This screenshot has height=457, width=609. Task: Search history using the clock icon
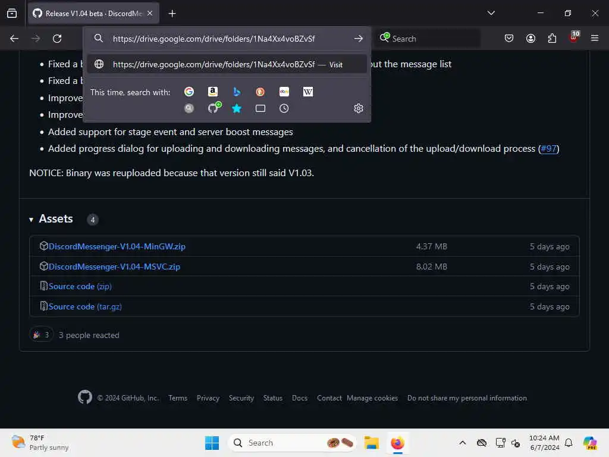[x=284, y=108]
